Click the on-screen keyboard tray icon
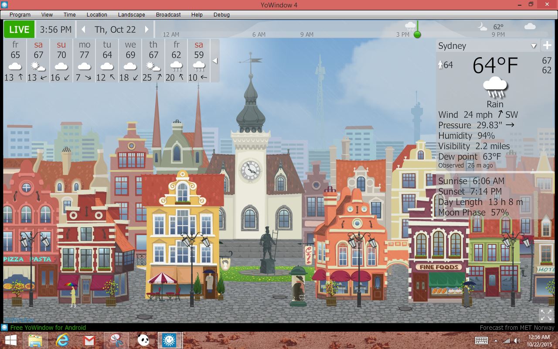558x349 pixels. (x=481, y=340)
